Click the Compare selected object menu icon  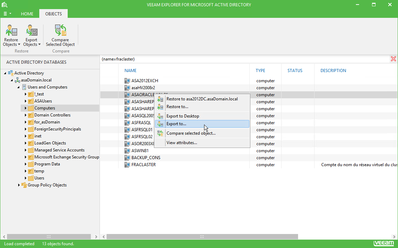coord(160,133)
